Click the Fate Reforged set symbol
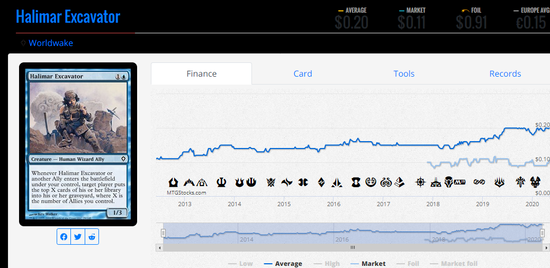Screen dimensions: 550x268 point(287,182)
